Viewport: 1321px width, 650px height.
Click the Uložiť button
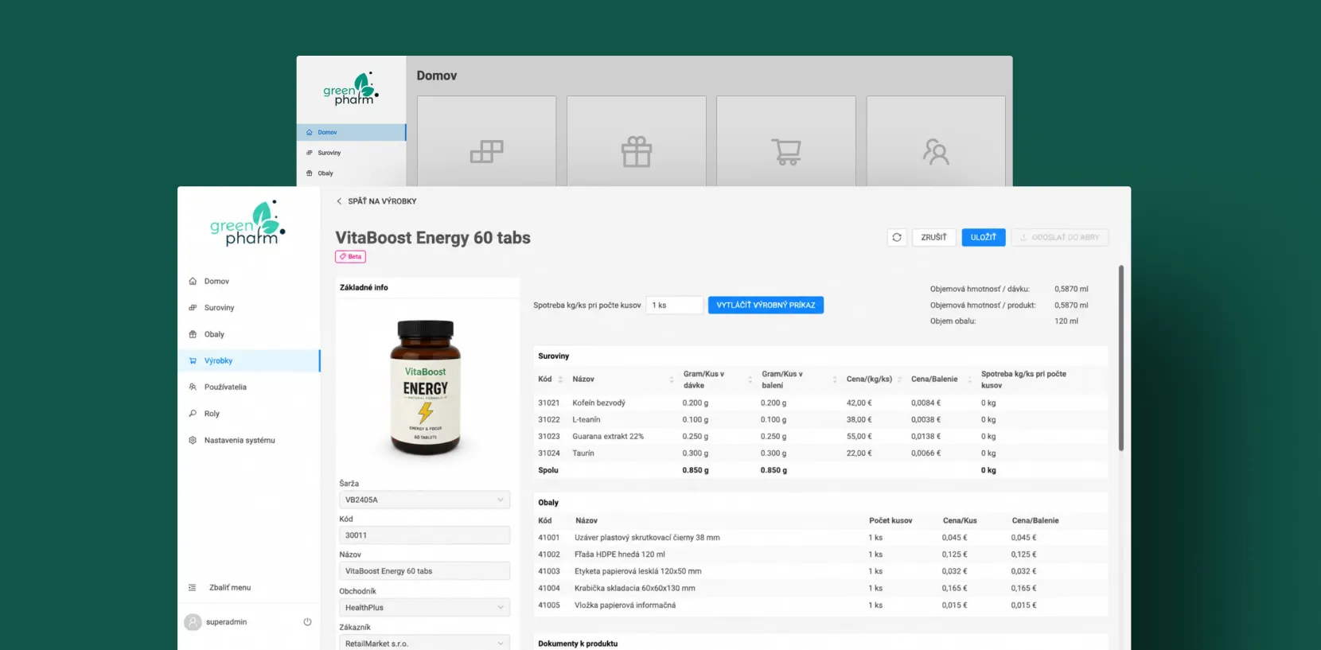(984, 237)
